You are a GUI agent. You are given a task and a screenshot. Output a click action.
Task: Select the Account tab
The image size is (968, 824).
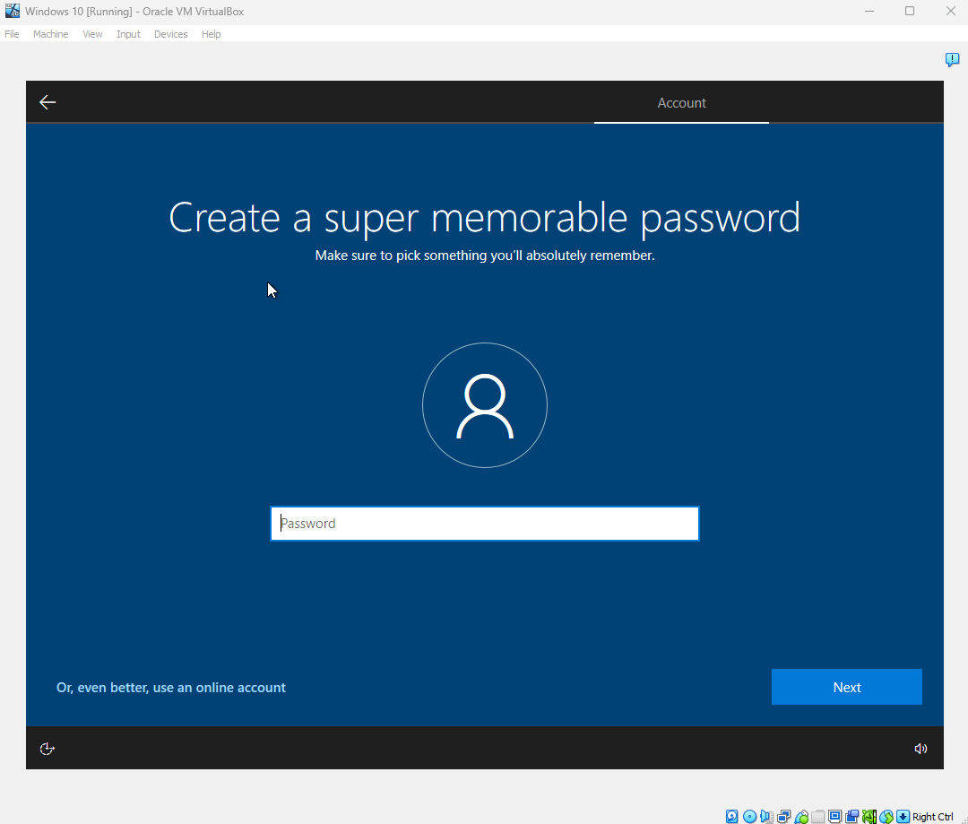point(681,103)
